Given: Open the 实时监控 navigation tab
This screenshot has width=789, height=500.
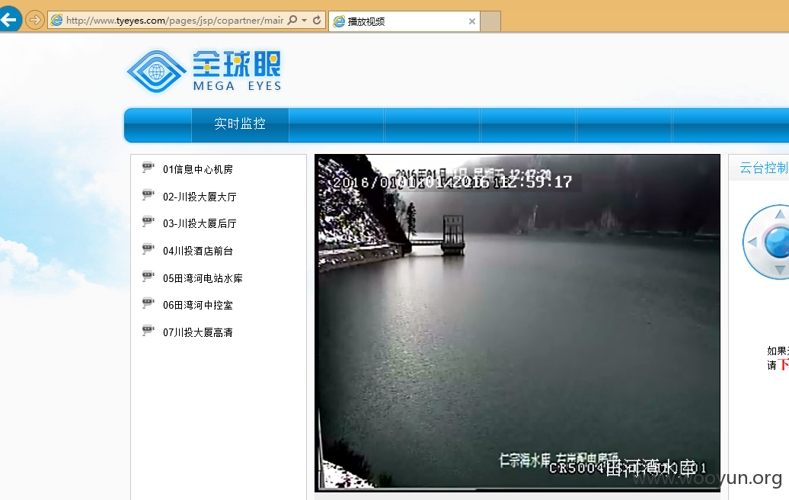Looking at the screenshot, I should tap(240, 124).
